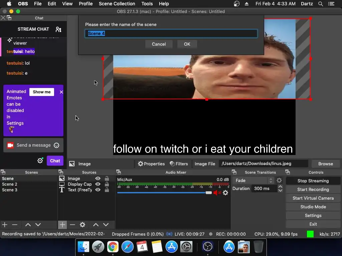Open Safari from the Dock
342x256 pixels.
127,247
